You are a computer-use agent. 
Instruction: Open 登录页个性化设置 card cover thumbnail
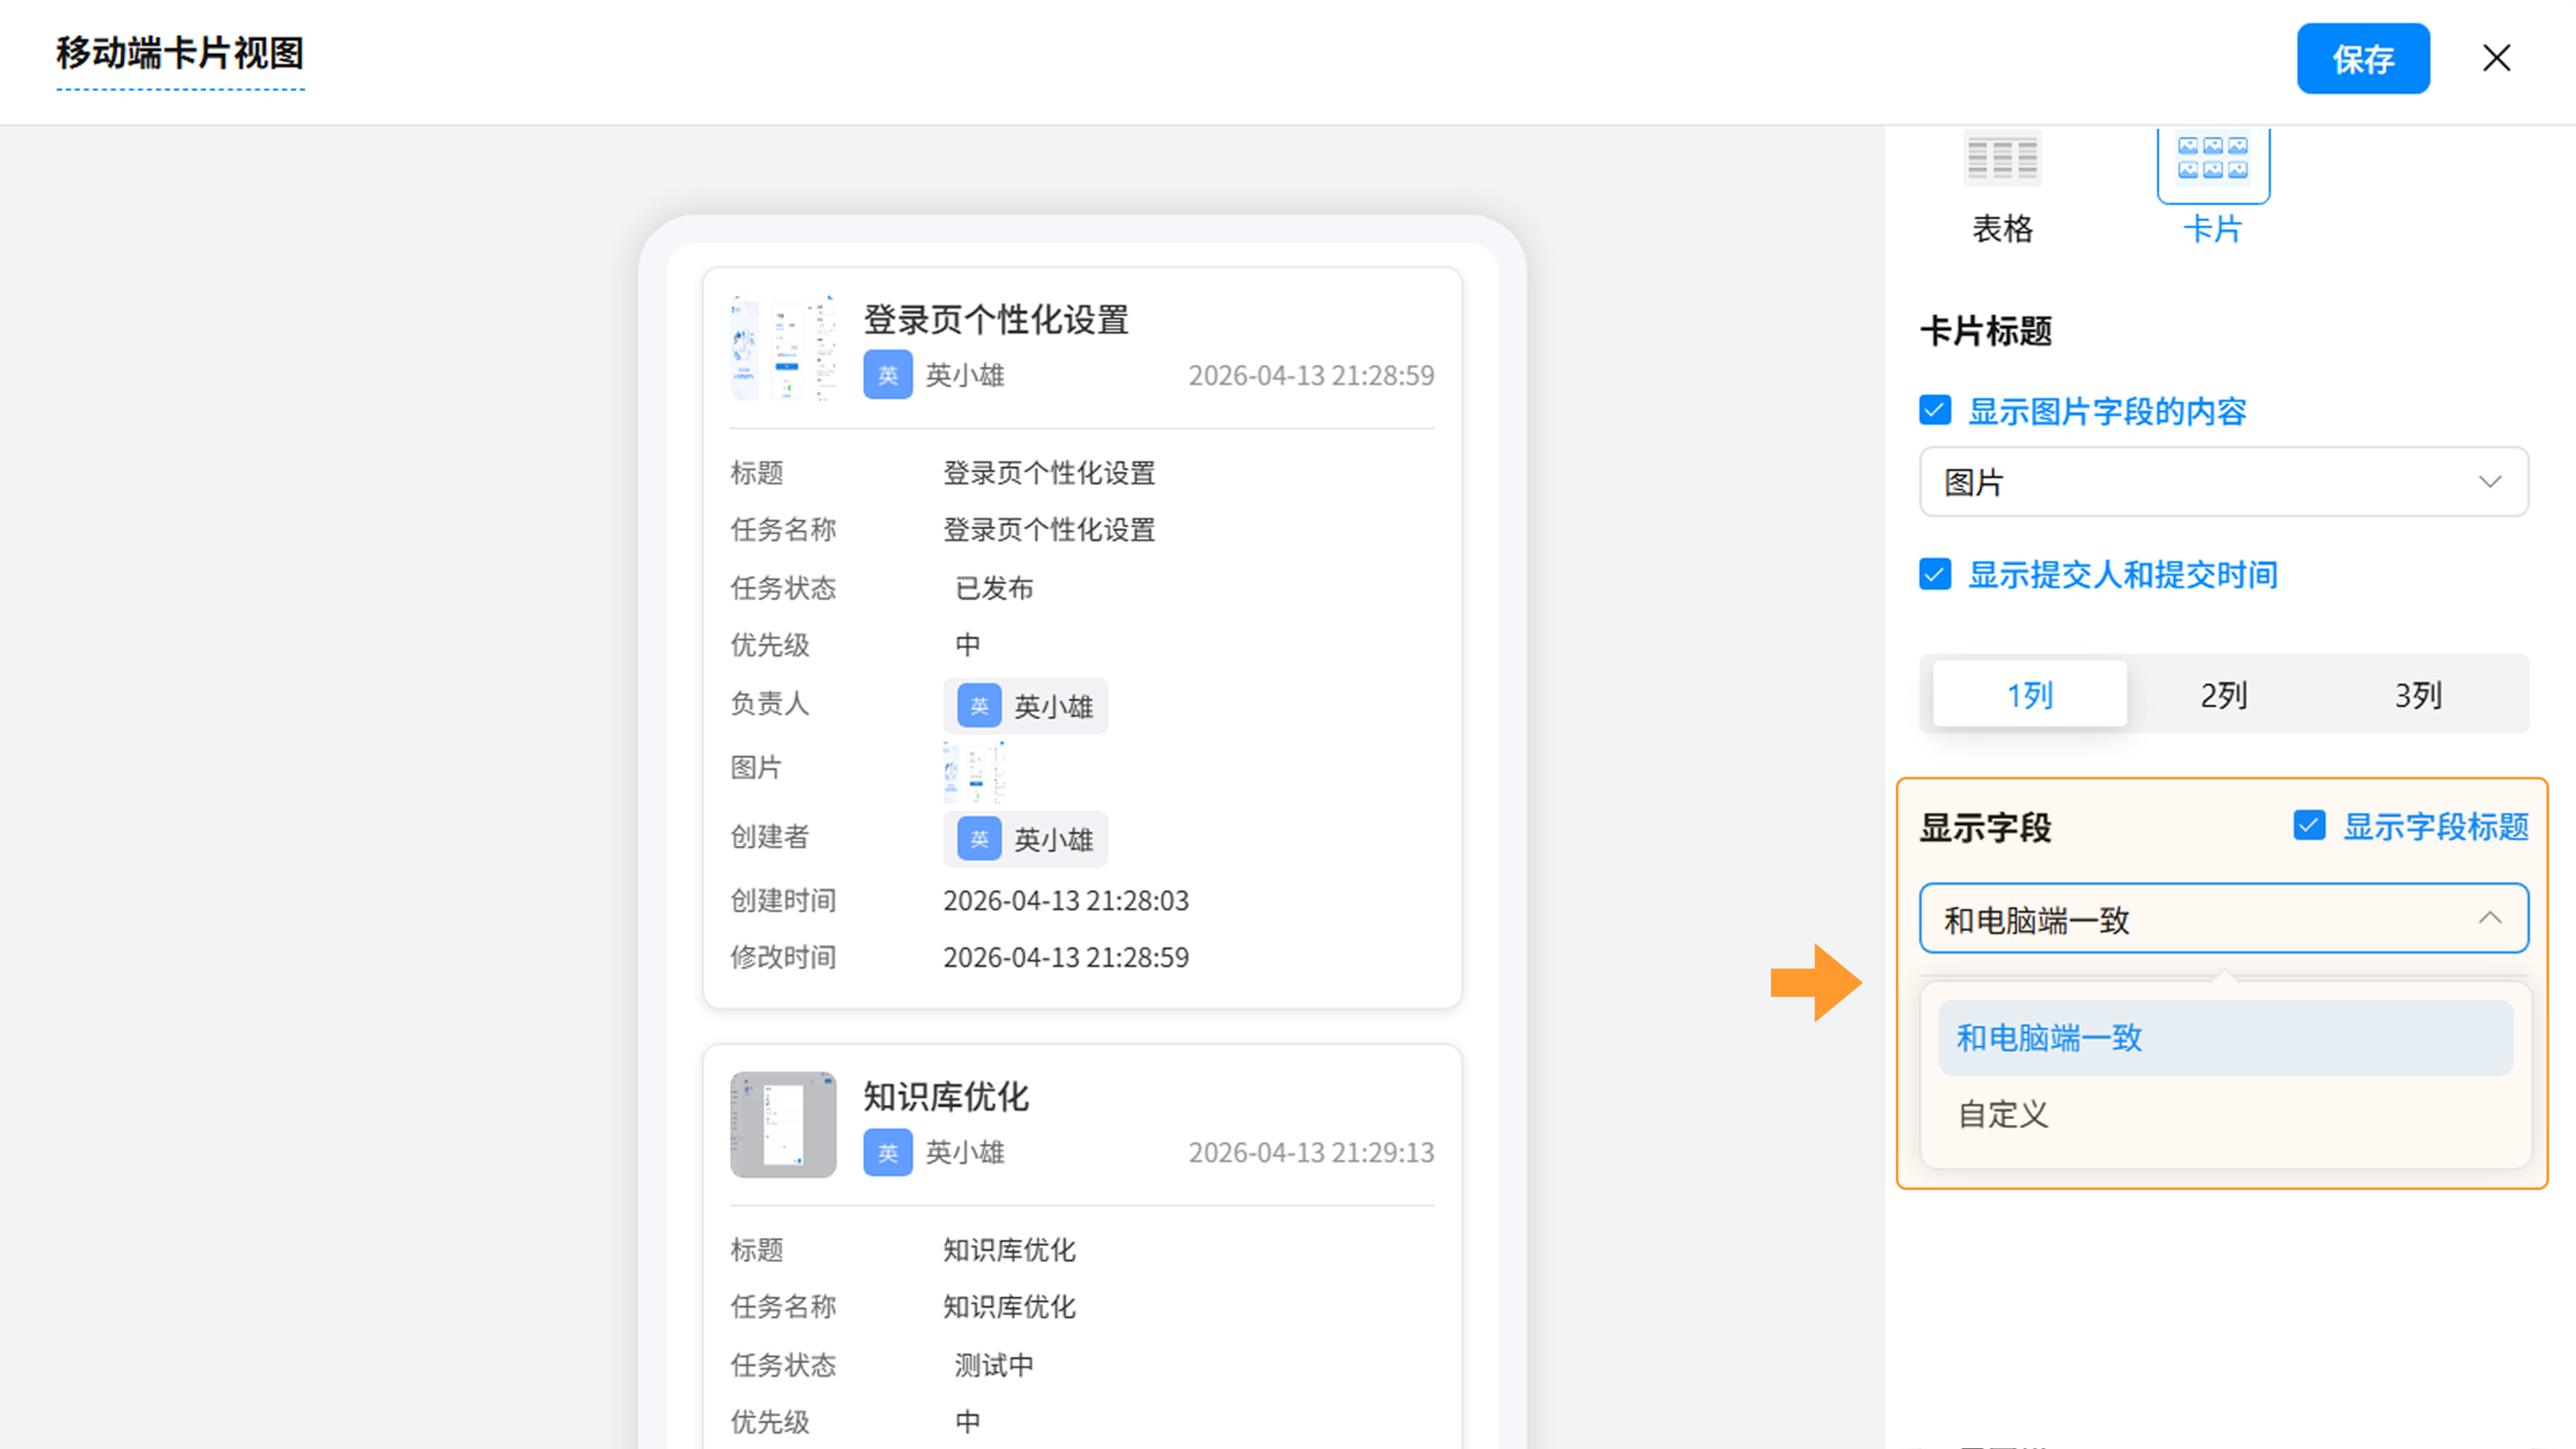click(783, 348)
